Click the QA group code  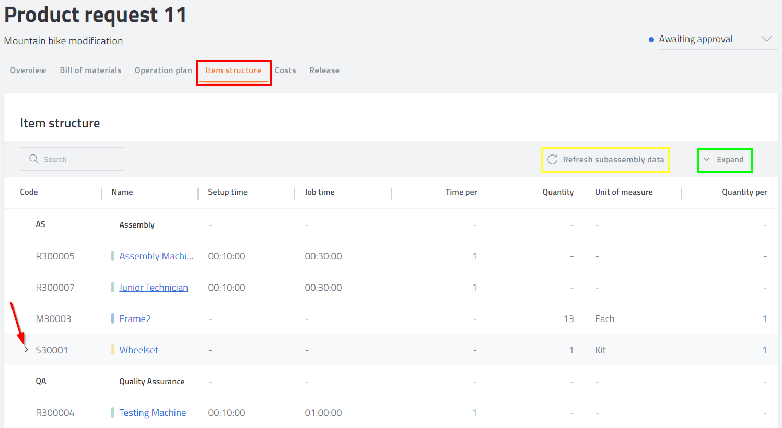(41, 381)
